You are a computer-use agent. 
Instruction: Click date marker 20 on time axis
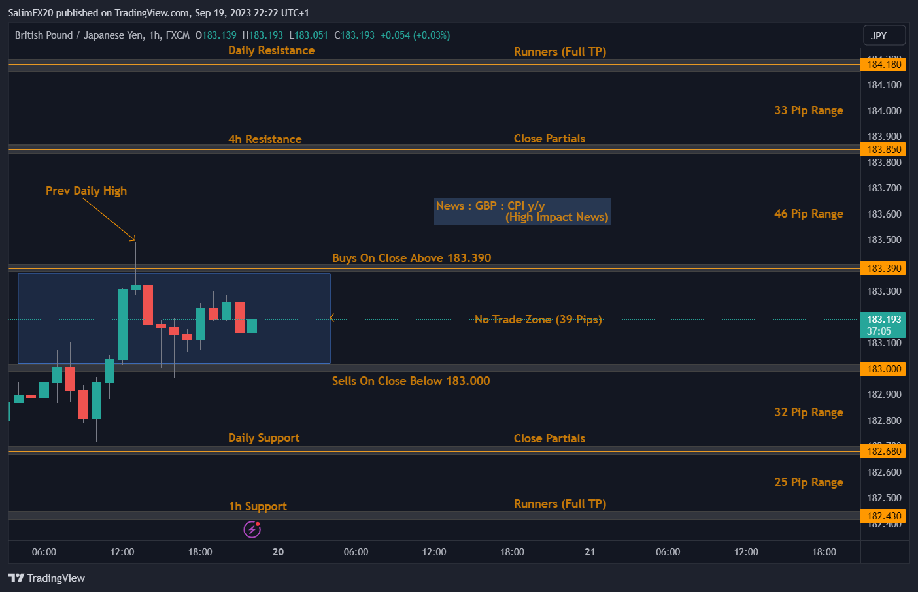(x=278, y=552)
